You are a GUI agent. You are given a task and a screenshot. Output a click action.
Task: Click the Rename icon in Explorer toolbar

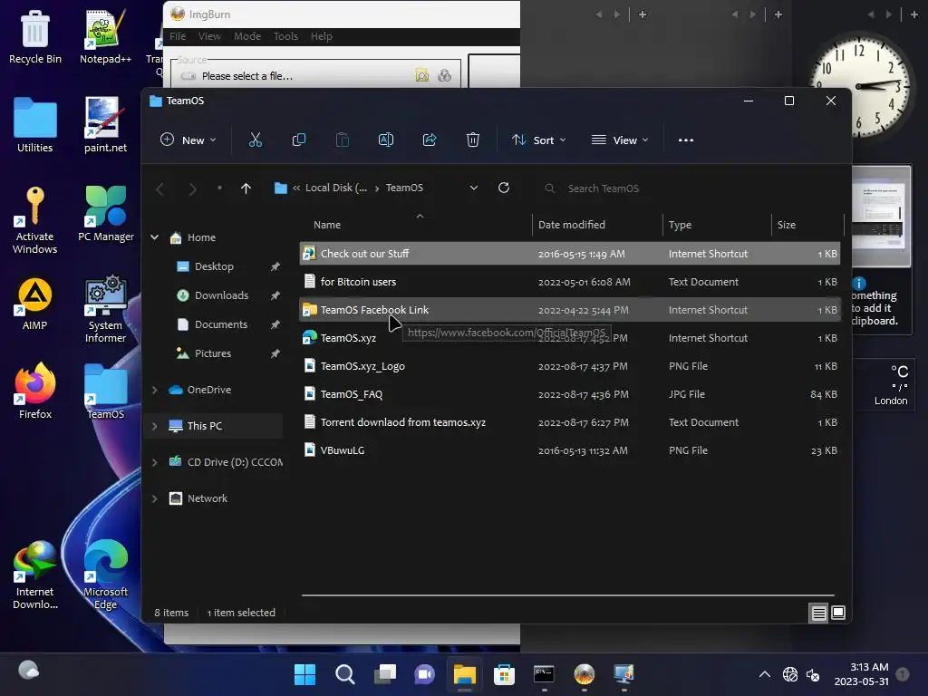click(386, 140)
